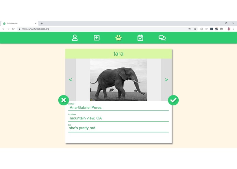Accept tara with the green checkmark button

coord(173,100)
